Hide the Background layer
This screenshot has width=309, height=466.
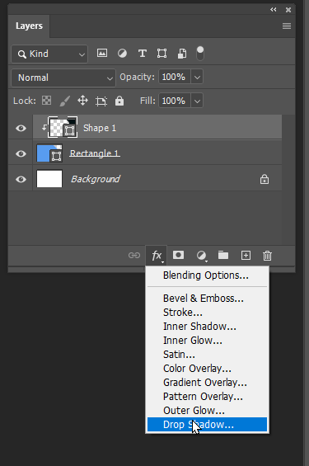(21, 179)
